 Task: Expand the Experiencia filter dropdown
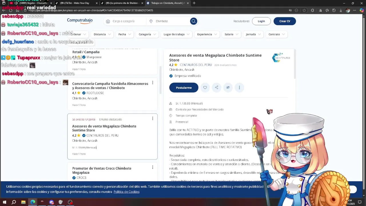(x=207, y=34)
